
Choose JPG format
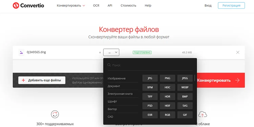click(150, 78)
